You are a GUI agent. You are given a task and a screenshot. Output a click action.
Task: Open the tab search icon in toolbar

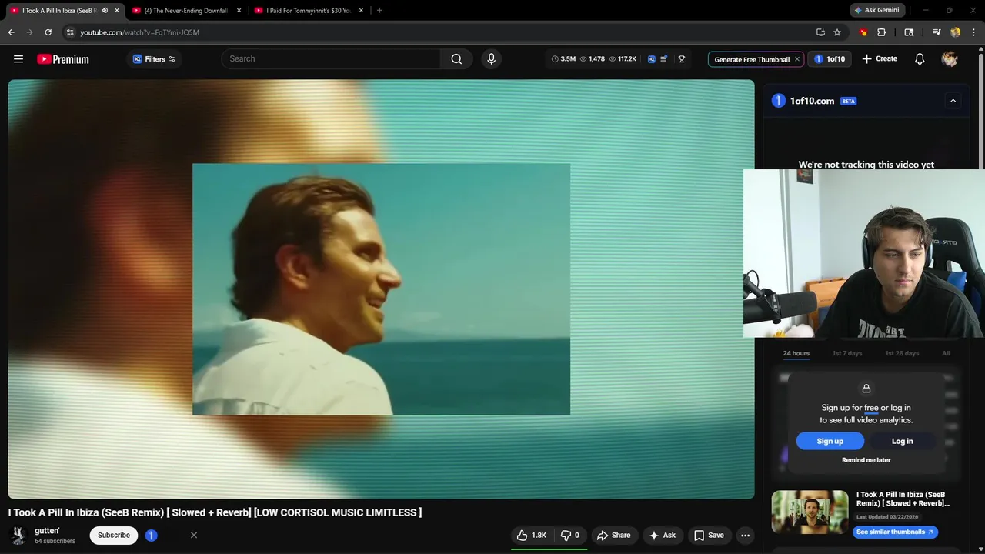(x=909, y=32)
